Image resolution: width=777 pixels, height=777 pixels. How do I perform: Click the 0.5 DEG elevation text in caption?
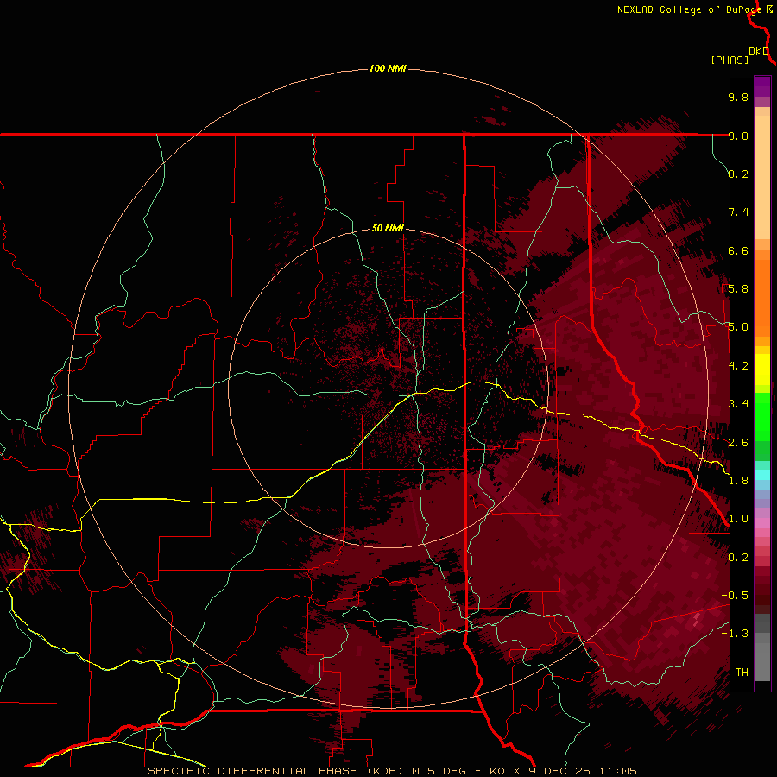pyautogui.click(x=439, y=771)
